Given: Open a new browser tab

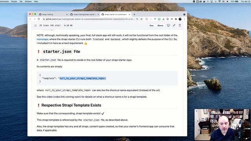Looking at the screenshot, I should coord(134,14).
